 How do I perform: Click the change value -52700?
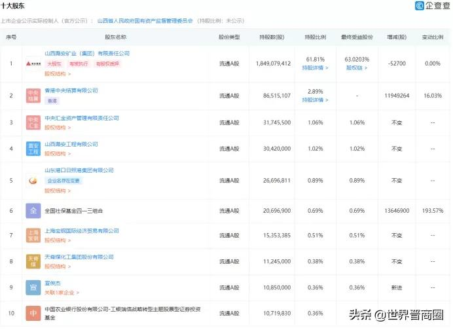(397, 64)
